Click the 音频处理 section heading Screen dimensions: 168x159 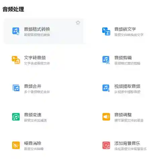[13, 9]
